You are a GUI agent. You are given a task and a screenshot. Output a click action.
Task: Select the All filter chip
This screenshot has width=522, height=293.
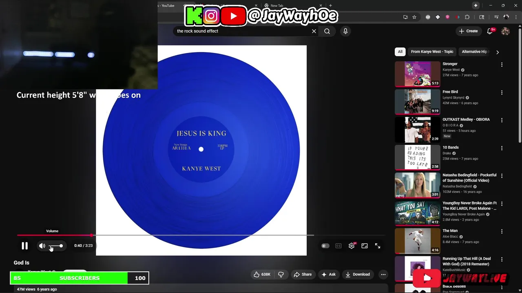coord(400,52)
